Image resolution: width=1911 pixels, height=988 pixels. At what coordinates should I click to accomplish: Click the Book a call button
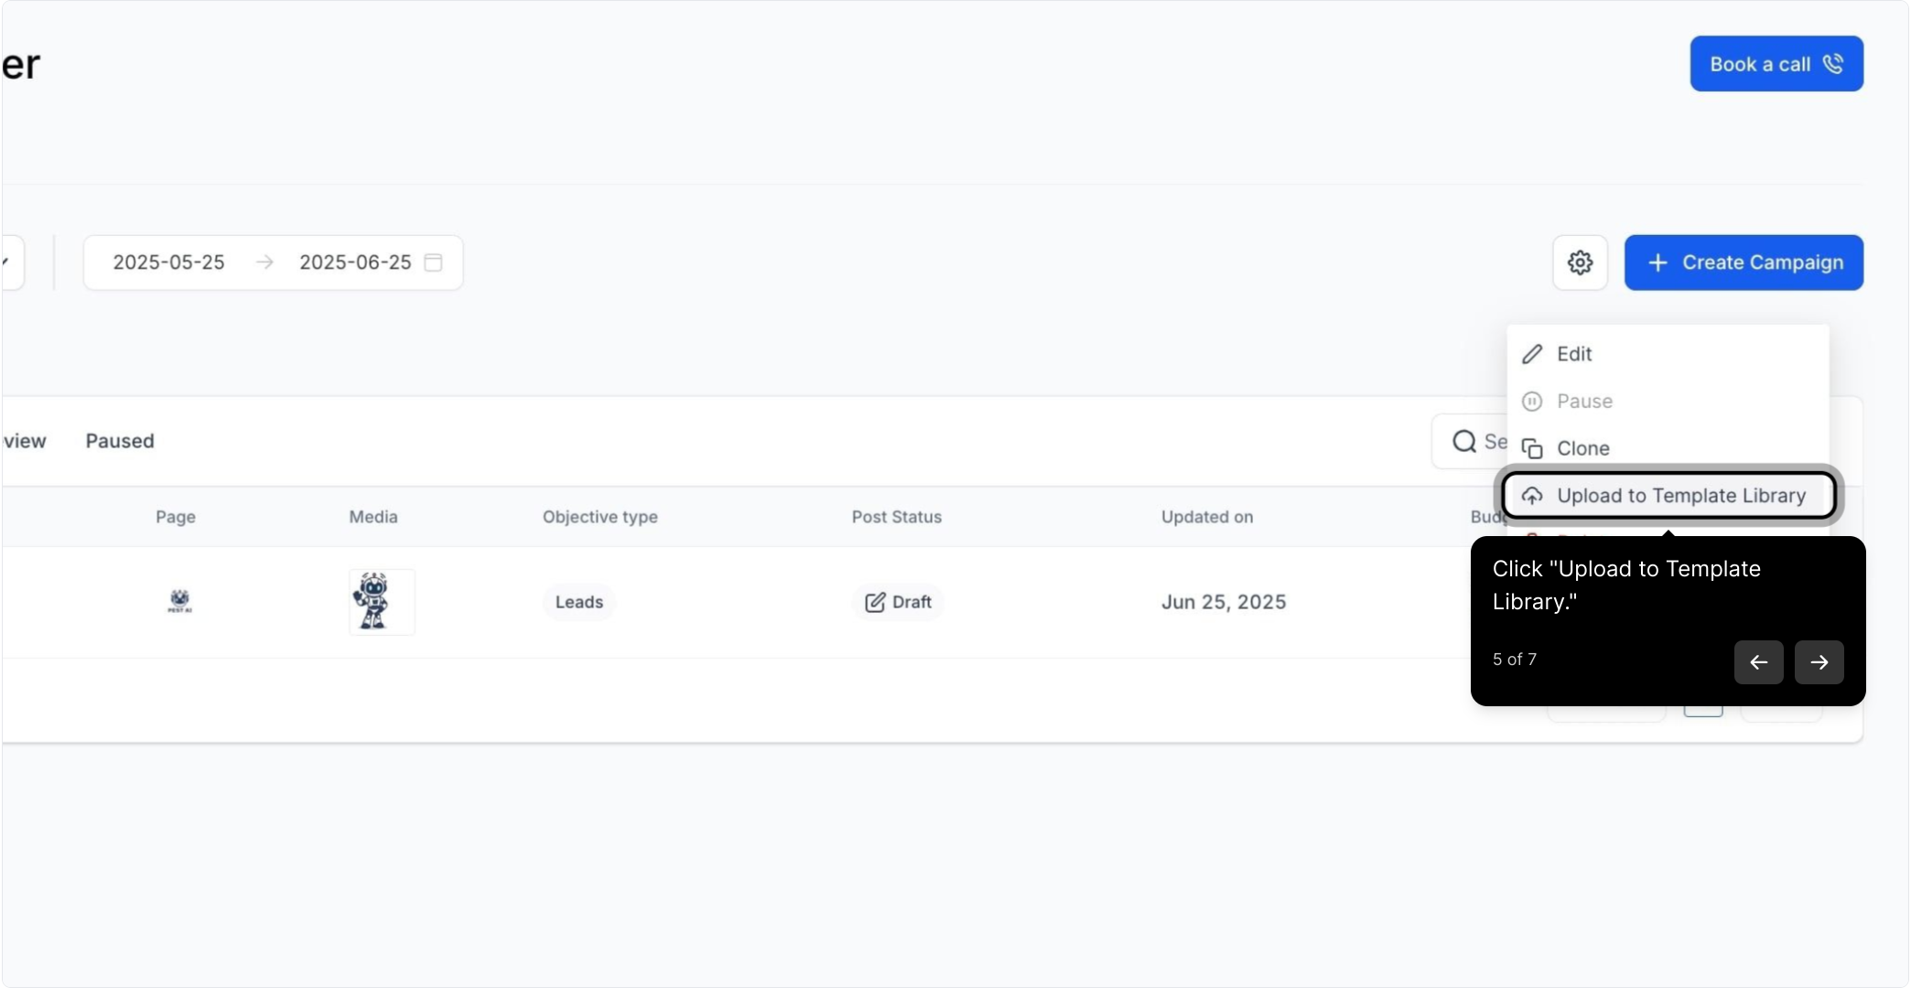coord(1776,64)
